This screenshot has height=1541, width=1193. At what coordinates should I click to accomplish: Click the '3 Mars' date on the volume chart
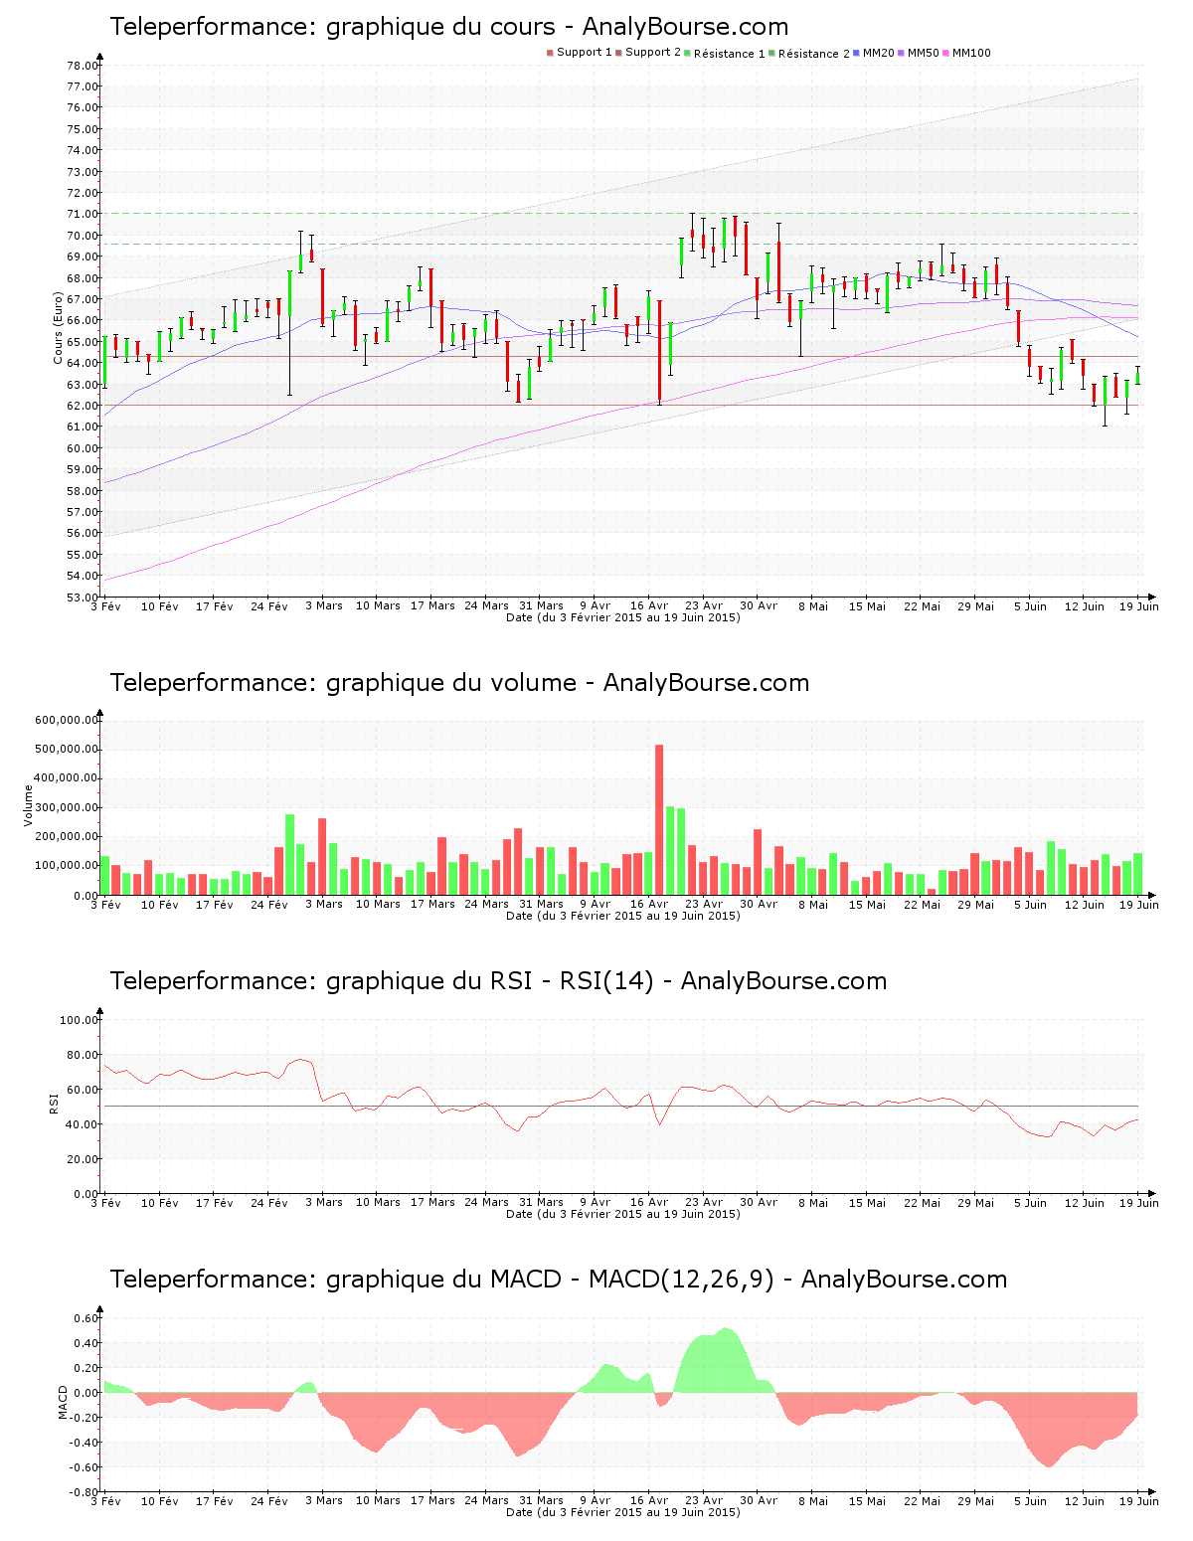[324, 905]
